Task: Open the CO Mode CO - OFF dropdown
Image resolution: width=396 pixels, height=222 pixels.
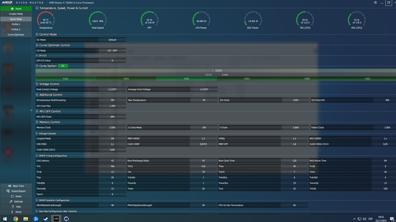Action: [113, 50]
